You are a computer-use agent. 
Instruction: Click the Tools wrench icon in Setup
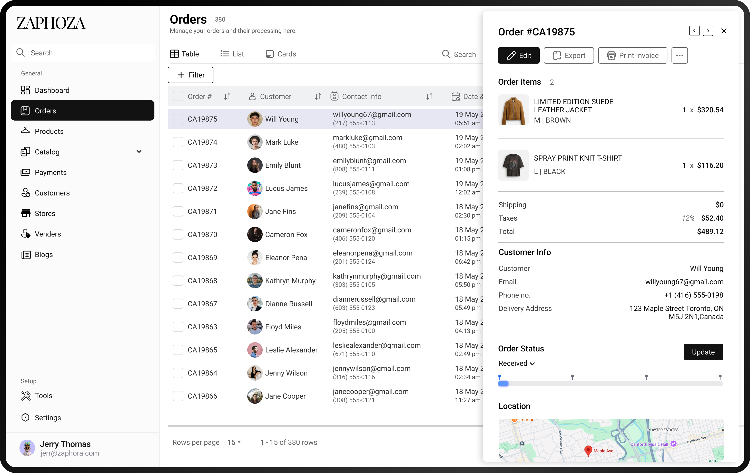click(26, 396)
